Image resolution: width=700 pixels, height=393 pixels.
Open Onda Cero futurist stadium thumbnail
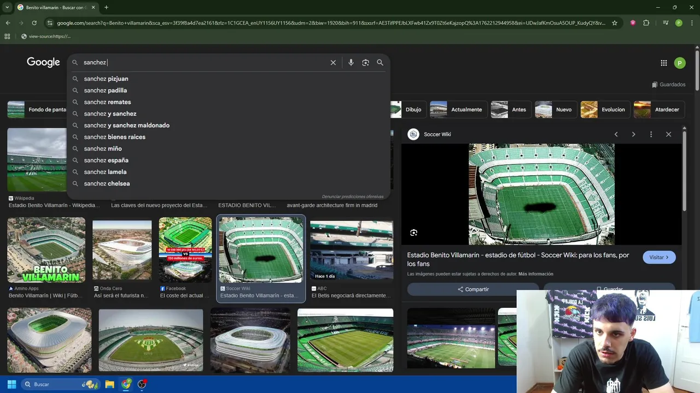pos(122,250)
